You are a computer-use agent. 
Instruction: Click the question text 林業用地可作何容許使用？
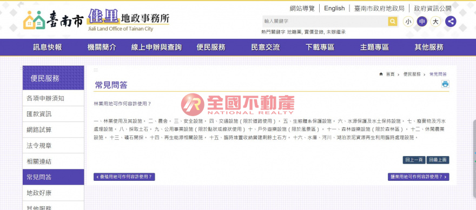point(123,104)
